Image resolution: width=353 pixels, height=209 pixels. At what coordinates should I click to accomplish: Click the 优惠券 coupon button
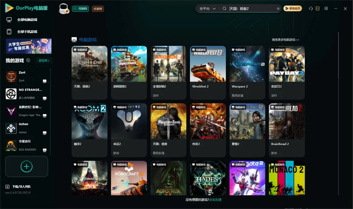pos(98,9)
